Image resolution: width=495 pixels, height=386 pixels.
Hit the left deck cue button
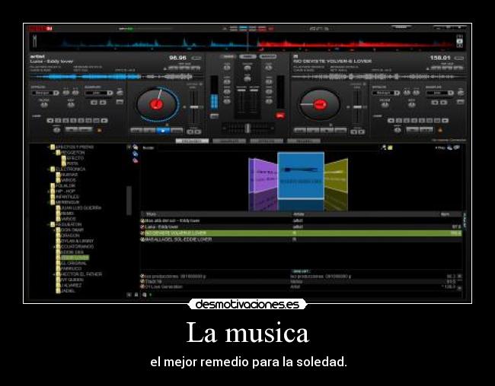click(136, 131)
